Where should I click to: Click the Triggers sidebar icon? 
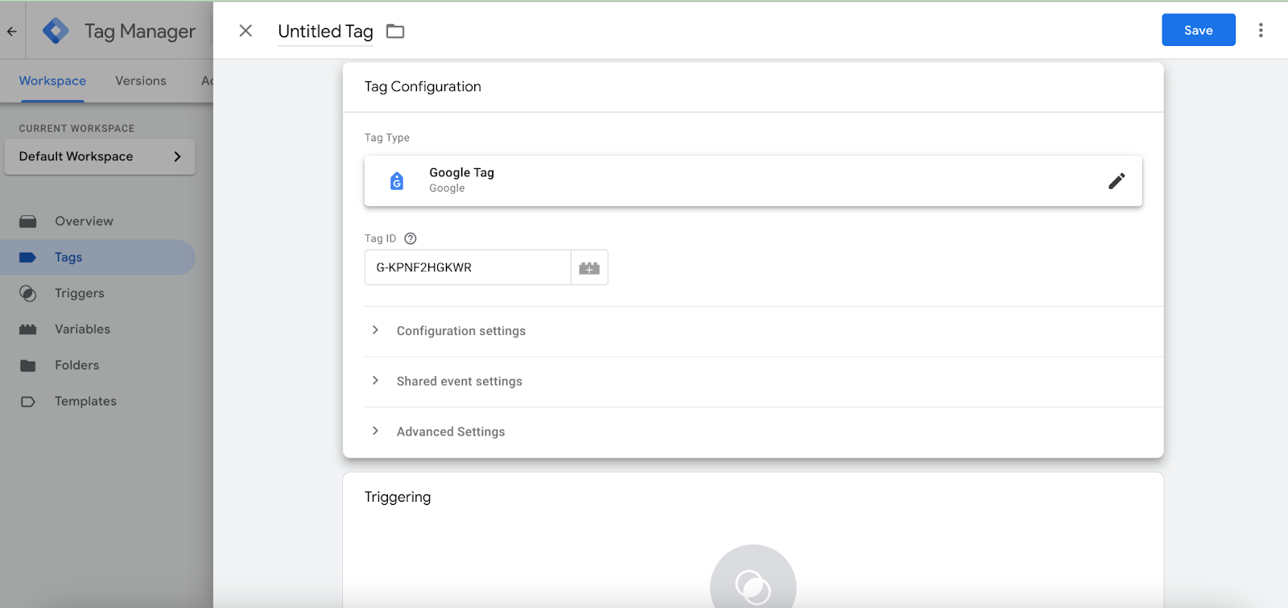tap(28, 294)
